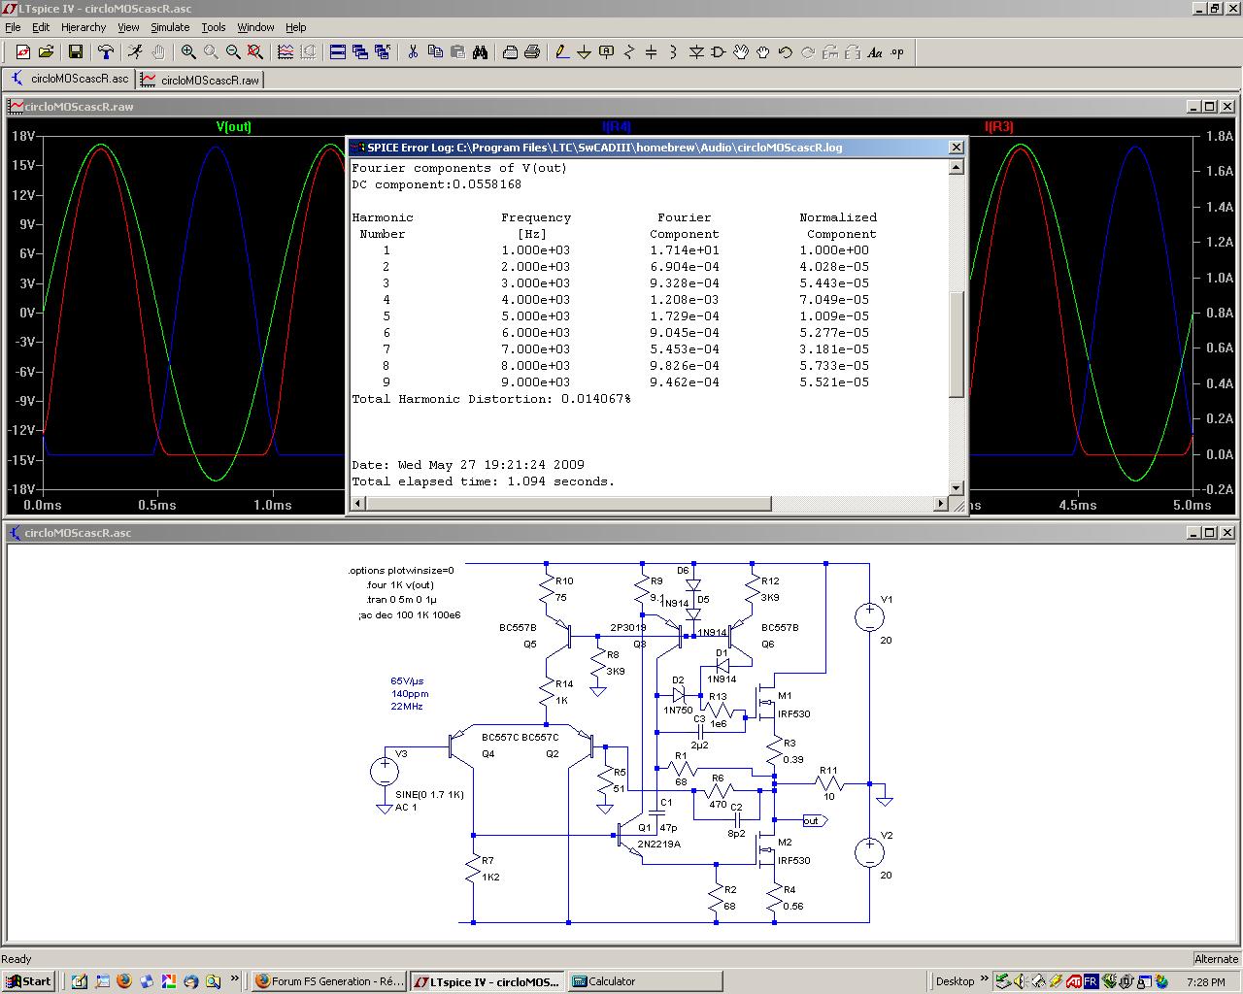Click the error log horizontal scrollbar thumb

tap(569, 504)
